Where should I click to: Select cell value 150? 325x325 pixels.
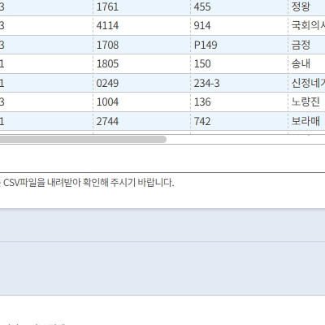click(x=202, y=64)
